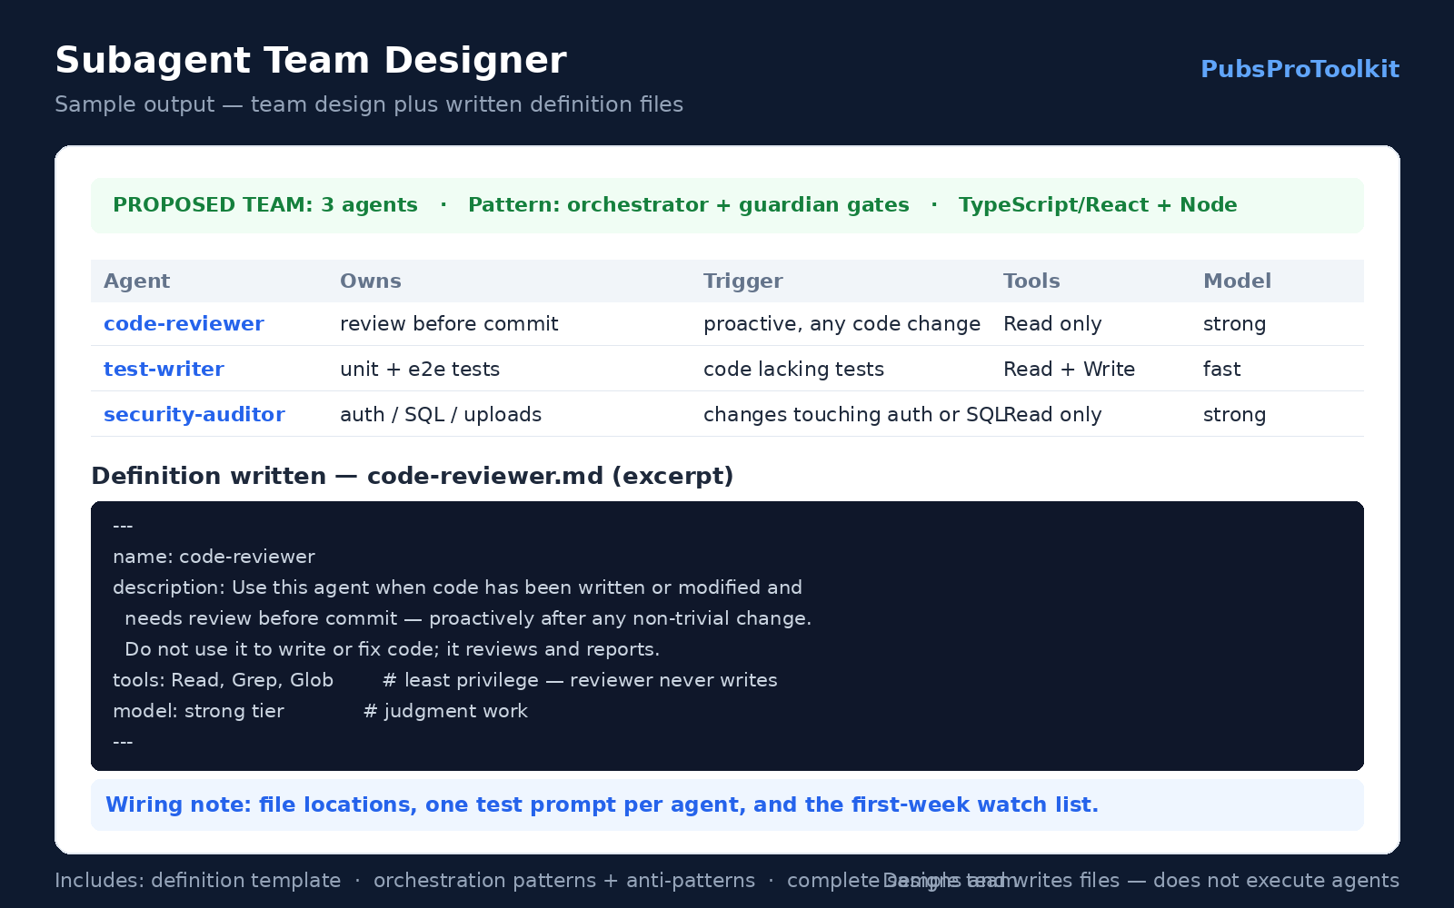Click 'Includes: definition template' footer text
This screenshot has height=908, width=1454.
coord(197,881)
